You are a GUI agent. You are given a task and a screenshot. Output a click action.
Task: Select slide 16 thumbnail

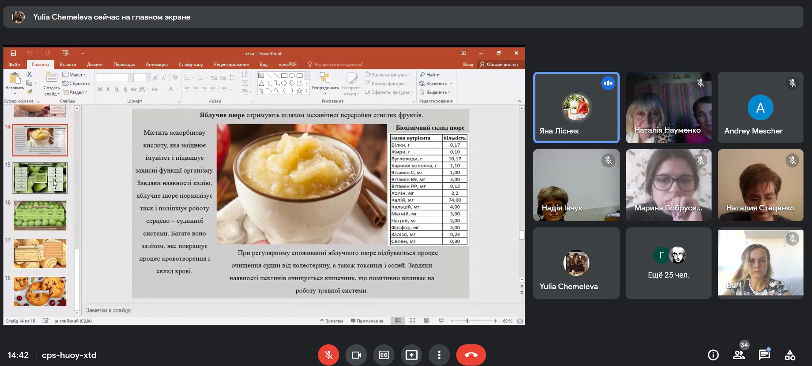(40, 216)
